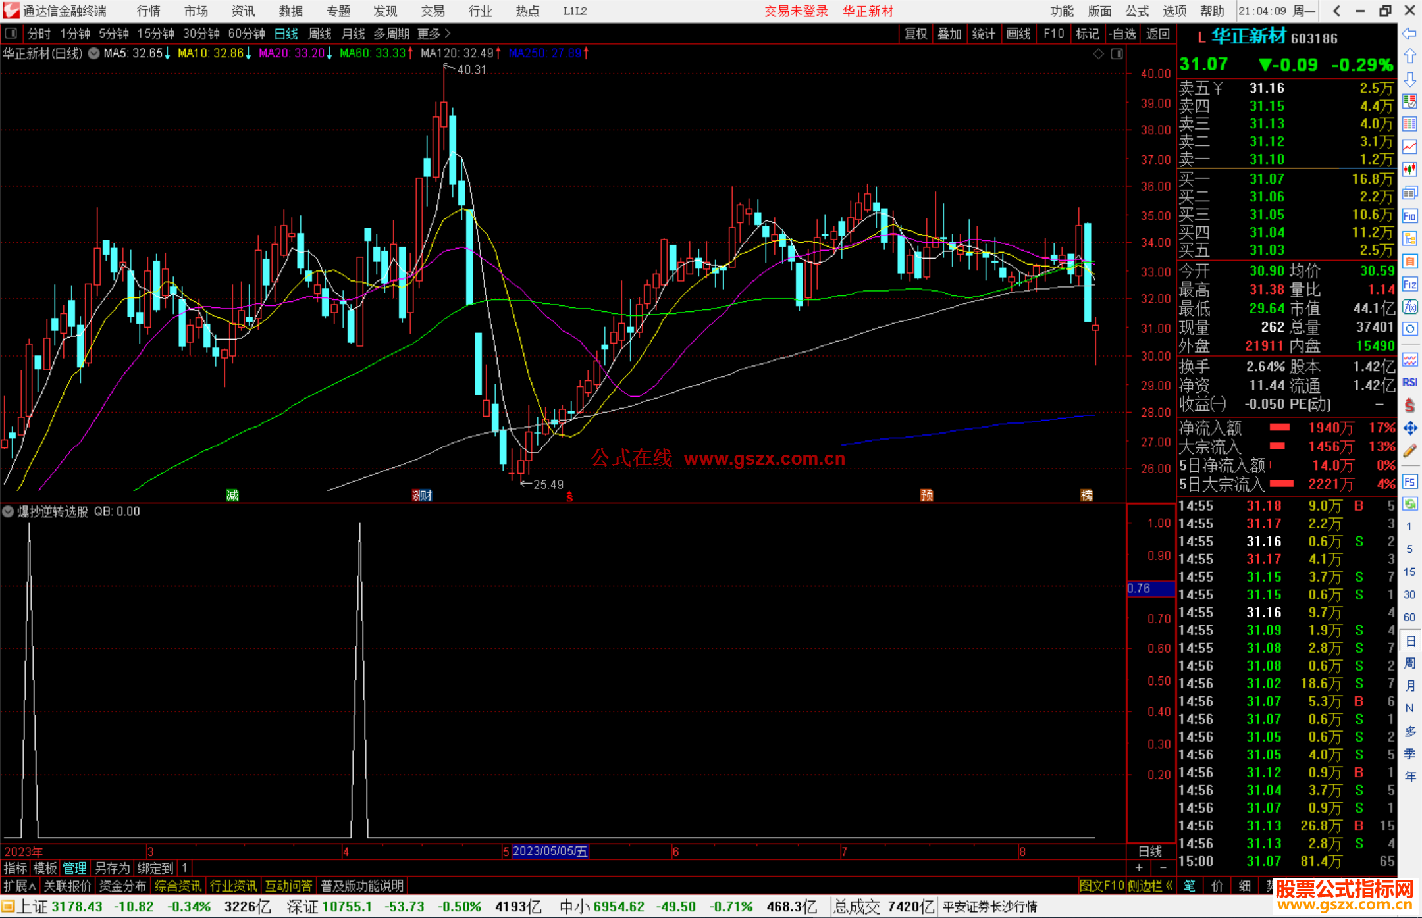Click the 2023/05/05 date marker on timeline

pyautogui.click(x=550, y=852)
